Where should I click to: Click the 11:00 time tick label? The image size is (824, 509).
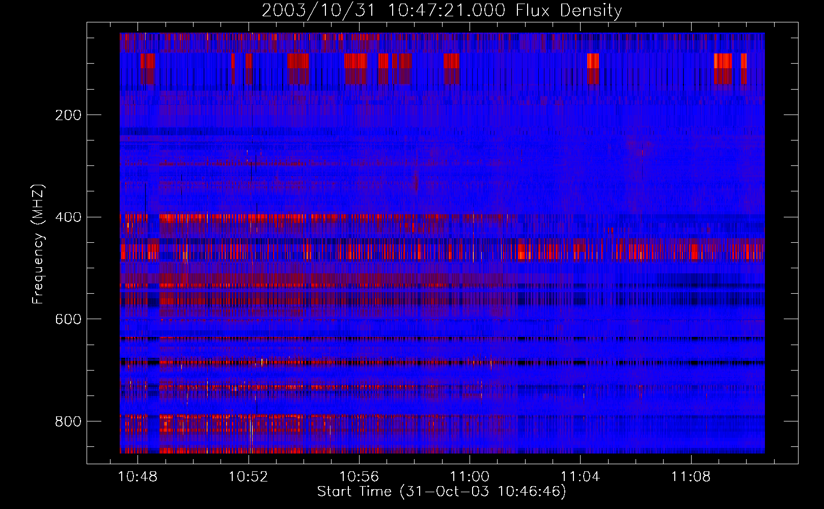point(470,477)
